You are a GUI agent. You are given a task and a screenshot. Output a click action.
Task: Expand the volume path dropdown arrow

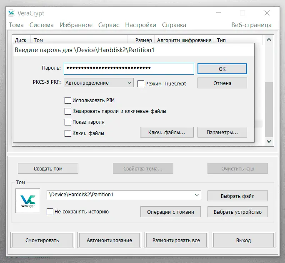197,195
